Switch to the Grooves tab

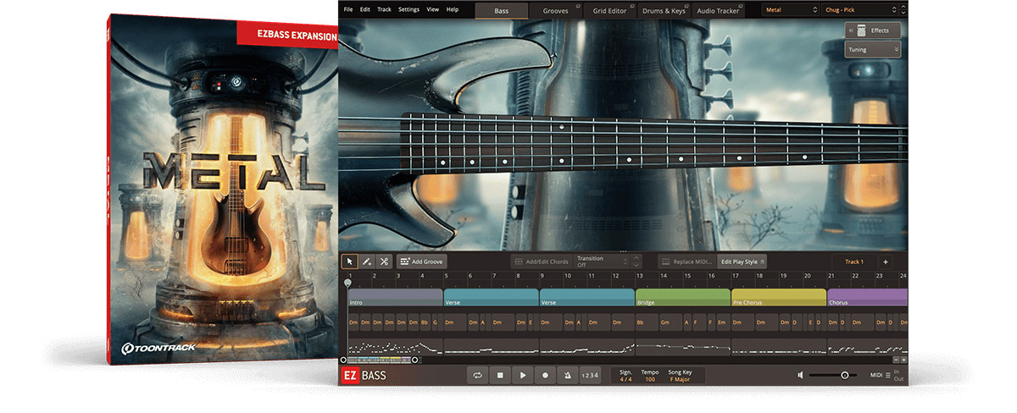tap(556, 10)
